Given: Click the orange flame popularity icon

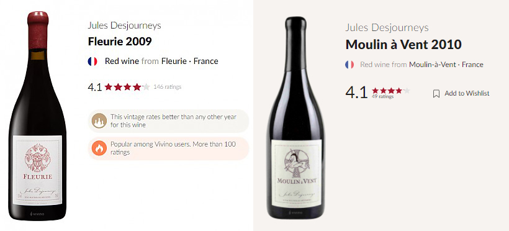Looking at the screenshot, I should pos(99,148).
